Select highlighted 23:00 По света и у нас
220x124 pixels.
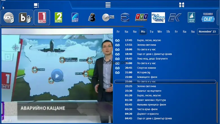[165, 82]
